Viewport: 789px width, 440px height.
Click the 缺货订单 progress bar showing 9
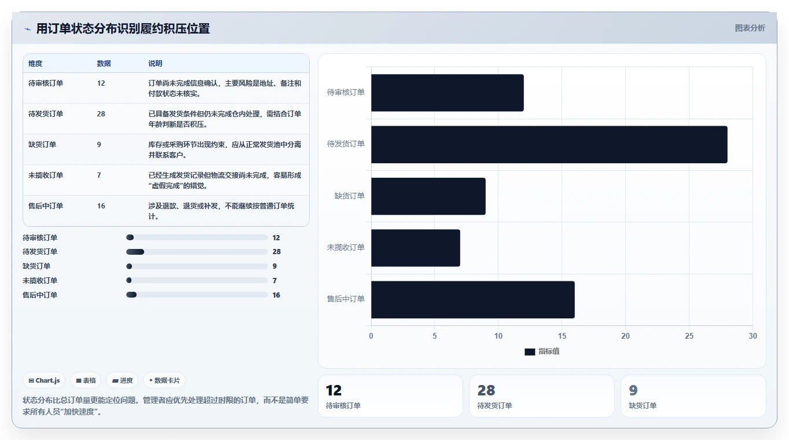pos(197,266)
